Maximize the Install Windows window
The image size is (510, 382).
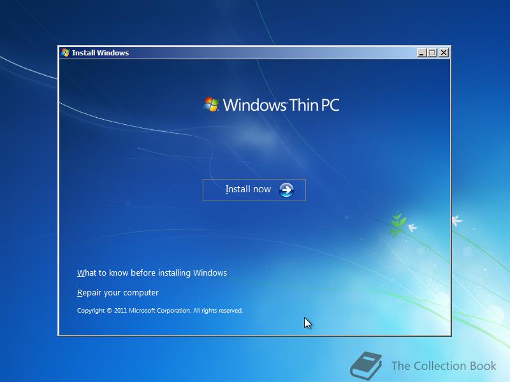click(432, 53)
